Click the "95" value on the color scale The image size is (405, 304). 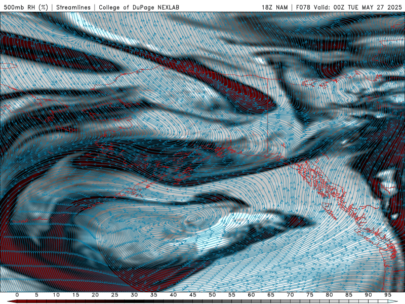pos(388,295)
